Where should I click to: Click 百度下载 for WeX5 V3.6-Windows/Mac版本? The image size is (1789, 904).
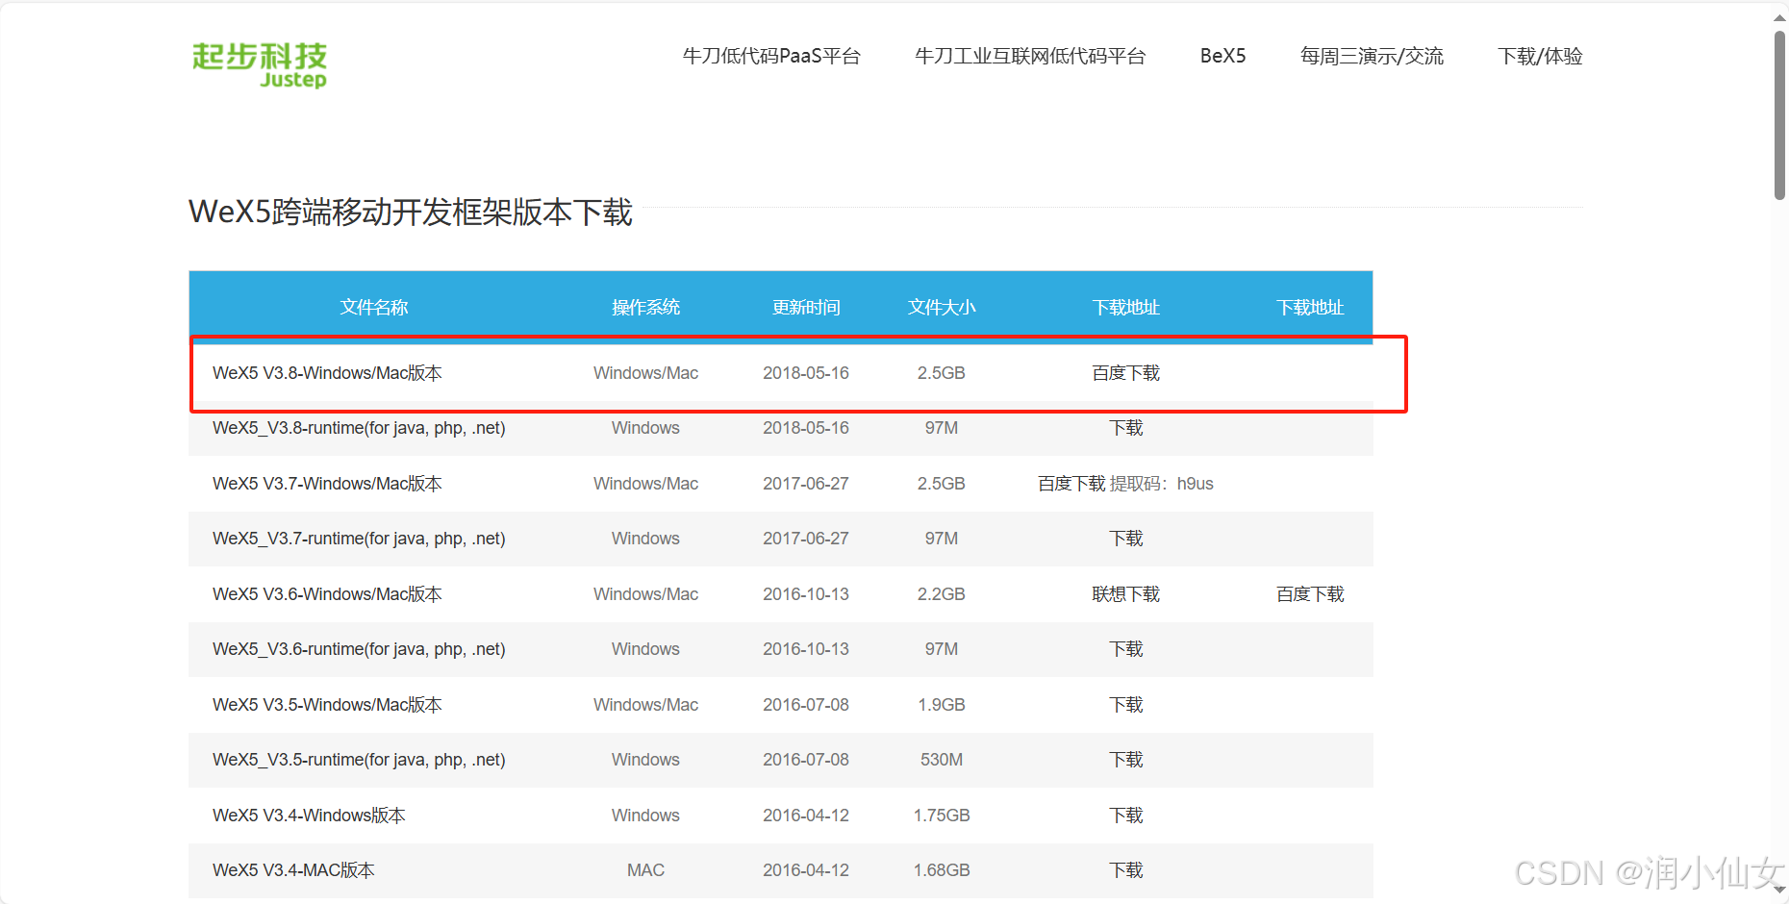pos(1310,594)
